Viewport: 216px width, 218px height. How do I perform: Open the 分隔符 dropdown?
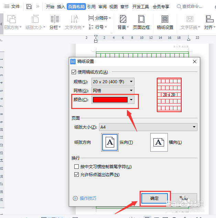[x=100, y=18]
